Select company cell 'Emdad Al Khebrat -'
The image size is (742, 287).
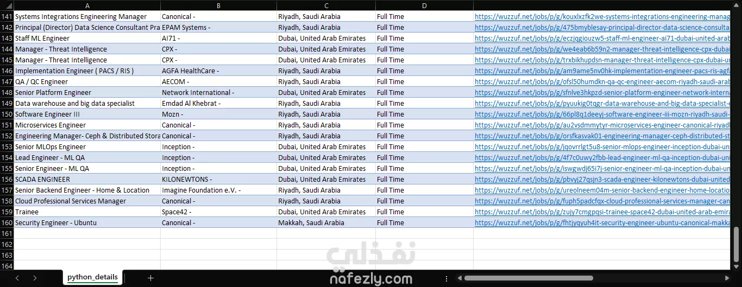click(219, 103)
